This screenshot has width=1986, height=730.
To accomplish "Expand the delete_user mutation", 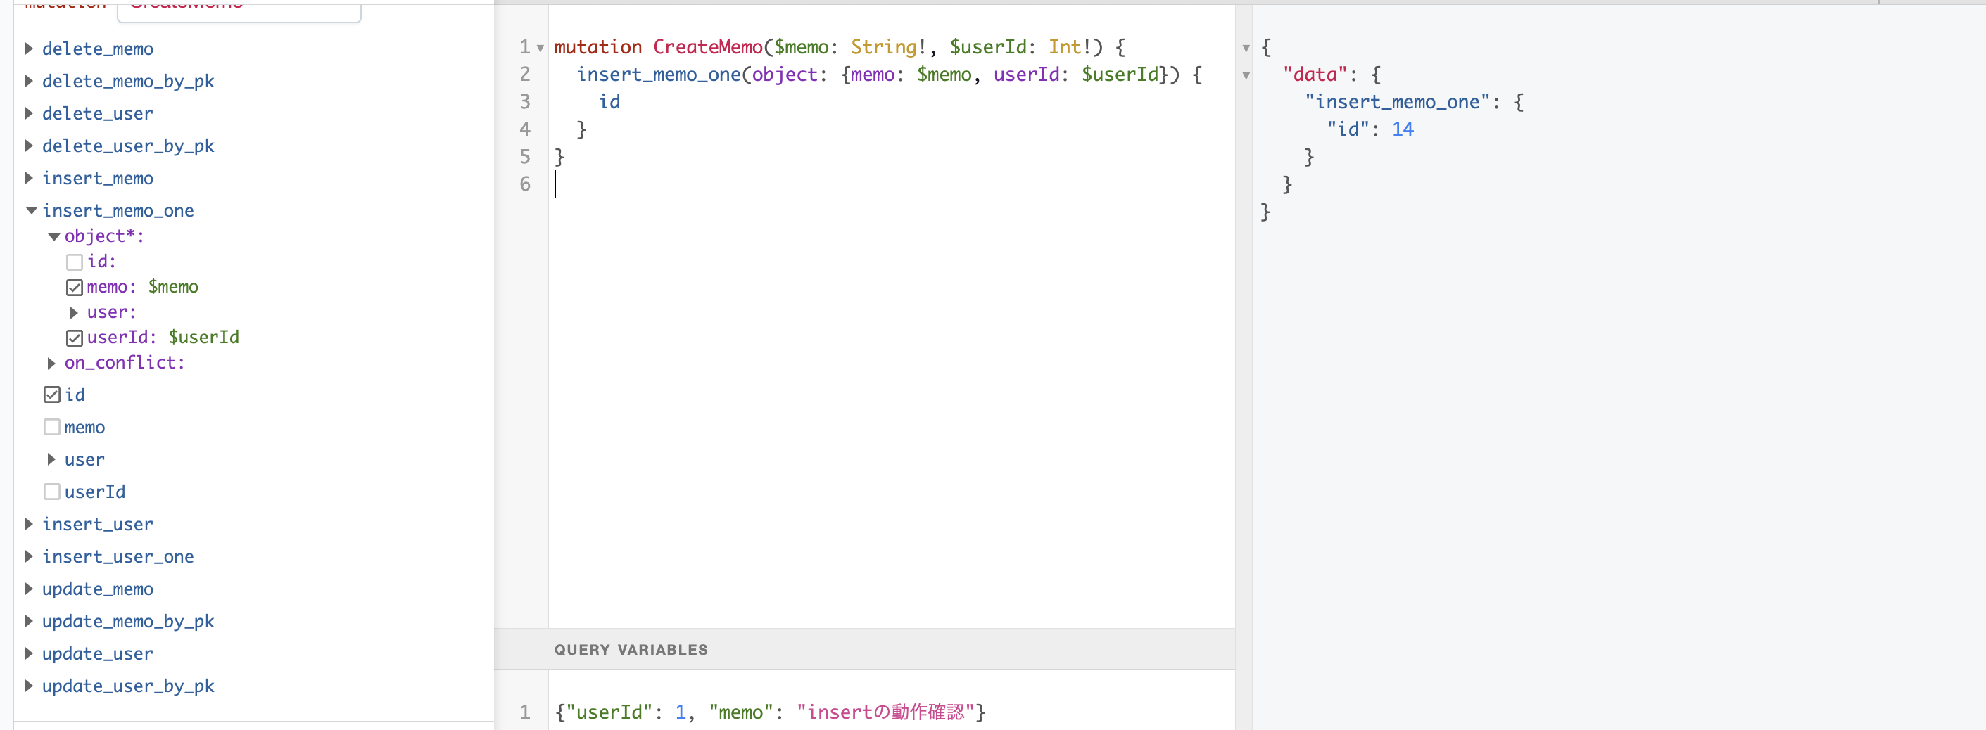I will click(30, 113).
